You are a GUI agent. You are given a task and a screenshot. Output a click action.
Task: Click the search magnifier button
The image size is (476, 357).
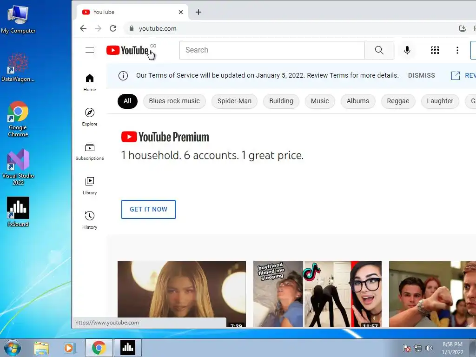coord(379,50)
